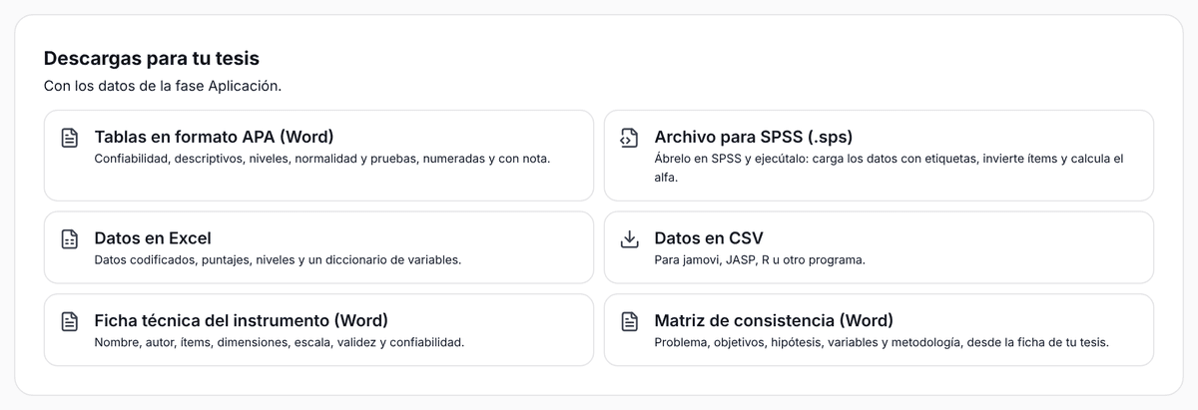Viewport: 1198px width, 410px height.
Task: Click the heading 'Descargas para tu tesis'
Action: [152, 59]
